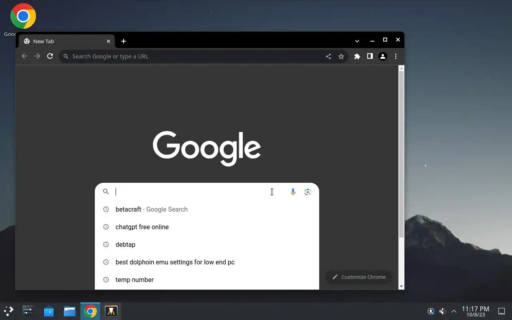Click the Chrome back arrow button
The width and height of the screenshot is (512, 320).
tap(24, 56)
